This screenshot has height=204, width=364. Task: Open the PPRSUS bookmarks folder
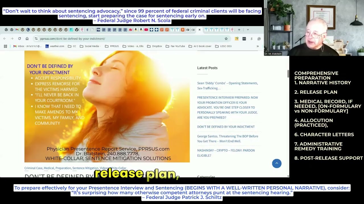coord(112,46)
